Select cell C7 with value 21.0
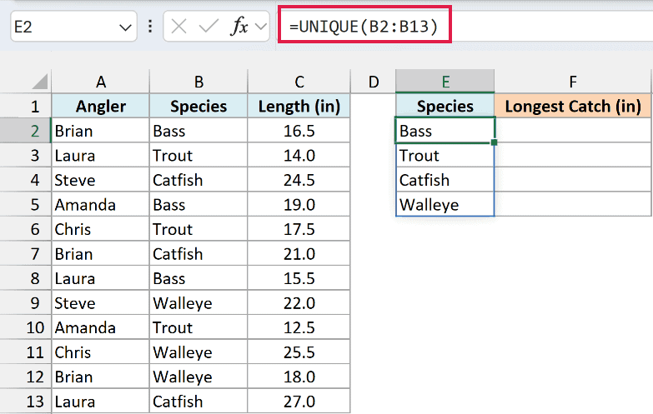The image size is (653, 414). pyautogui.click(x=299, y=254)
